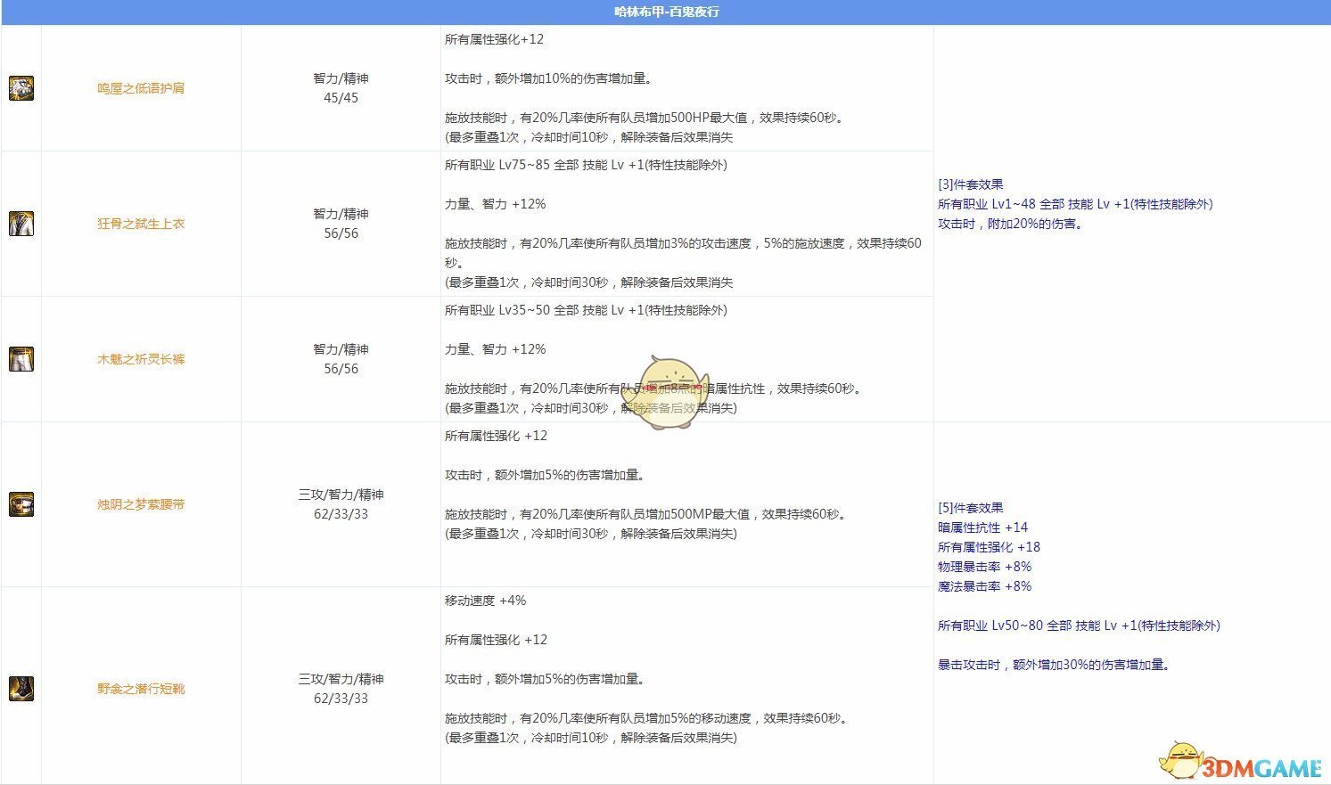The image size is (1331, 785).
Task: Click the 木魅之祈灵长裤 pants equipment icon
Action: (x=21, y=358)
